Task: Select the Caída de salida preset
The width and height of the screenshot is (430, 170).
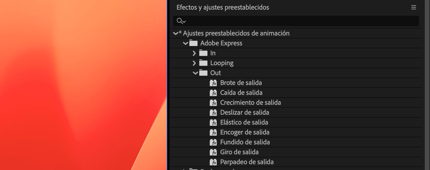Action: [x=241, y=93]
